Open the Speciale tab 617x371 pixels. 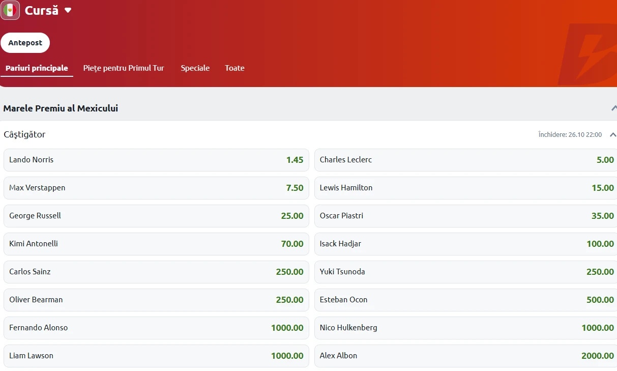tap(195, 68)
